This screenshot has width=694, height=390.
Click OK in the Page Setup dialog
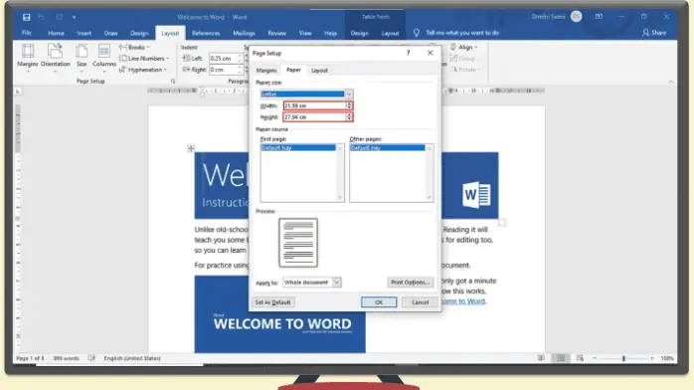tap(379, 302)
